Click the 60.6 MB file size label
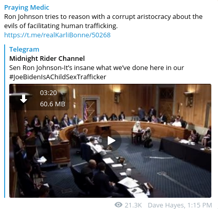Screen dimensions: 218x209 pos(52,104)
